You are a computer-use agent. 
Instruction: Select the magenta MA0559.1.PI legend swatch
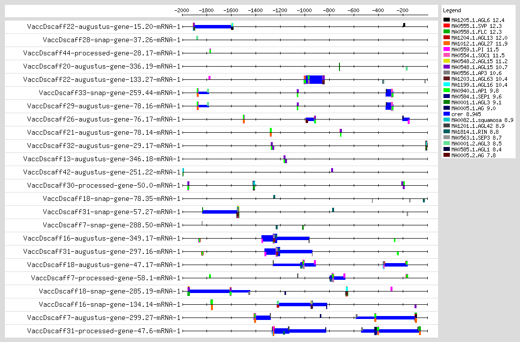point(447,49)
